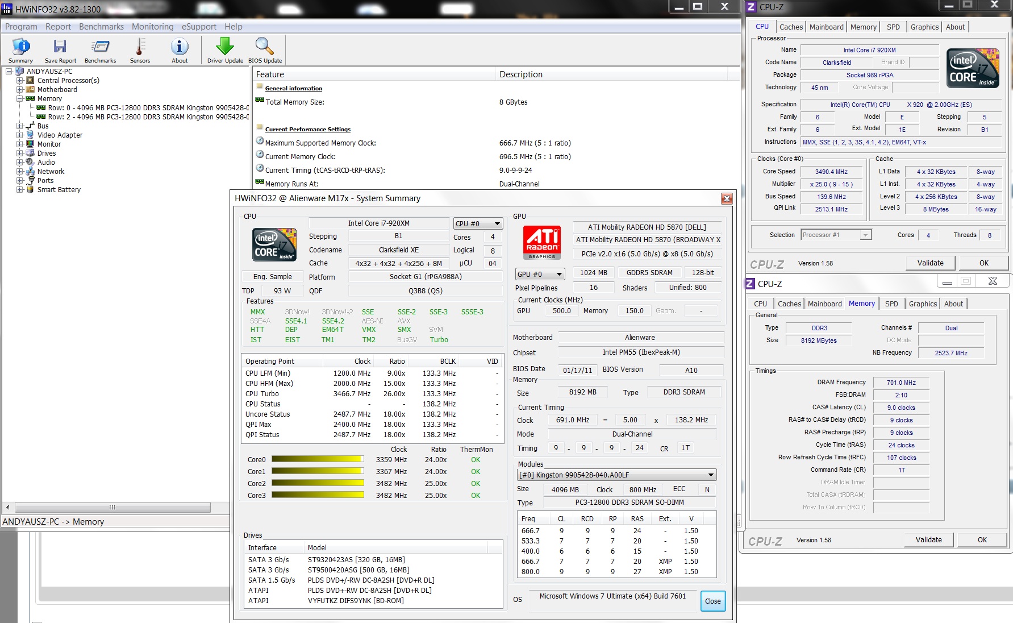The height and width of the screenshot is (623, 1013).
Task: Open the Sensors thermometer icon
Action: coord(140,50)
